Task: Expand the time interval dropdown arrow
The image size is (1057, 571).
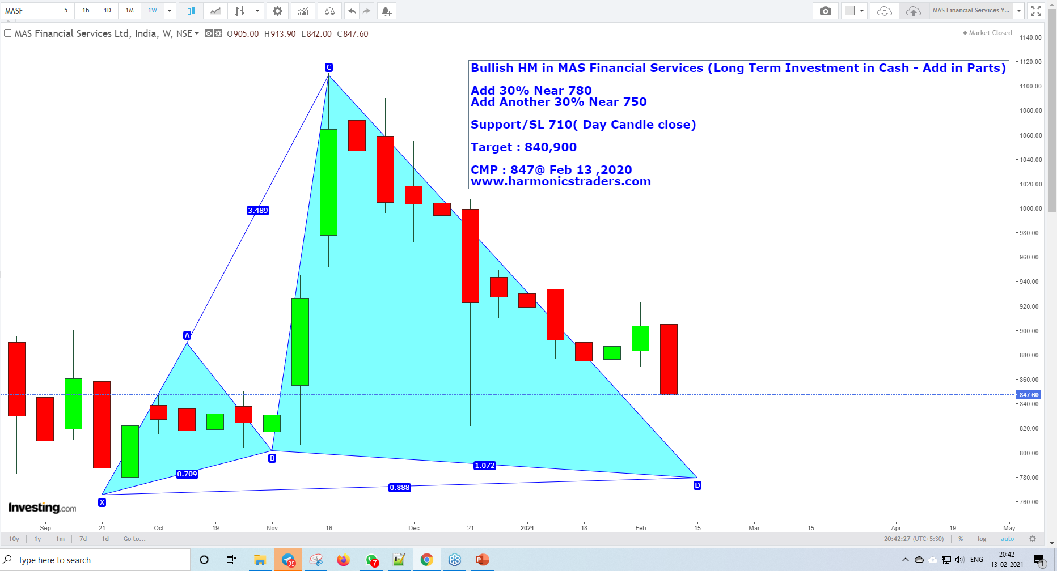Action: pyautogui.click(x=170, y=11)
